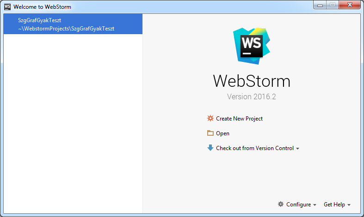This screenshot has width=364, height=217.
Task: Click the ~\WebstormProjects\SzgGrafGyakTeszt path text
Action: 66,29
